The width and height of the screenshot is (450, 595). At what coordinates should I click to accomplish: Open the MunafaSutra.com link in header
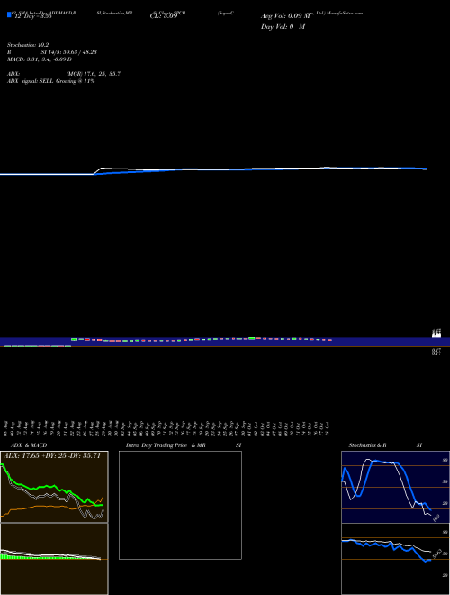coord(345,13)
